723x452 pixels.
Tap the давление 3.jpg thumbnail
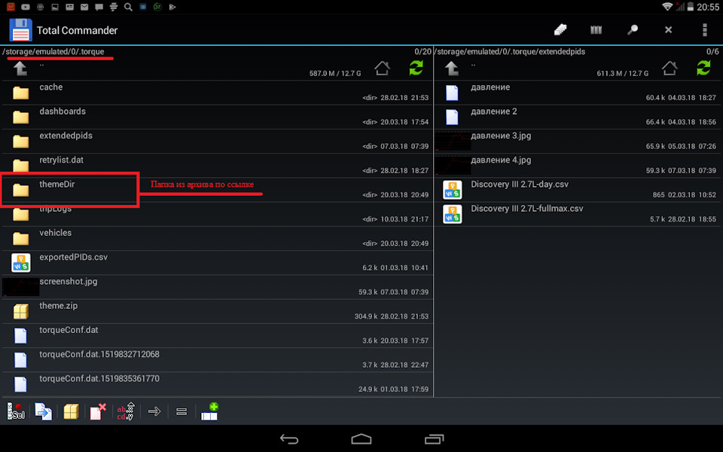[x=453, y=141]
